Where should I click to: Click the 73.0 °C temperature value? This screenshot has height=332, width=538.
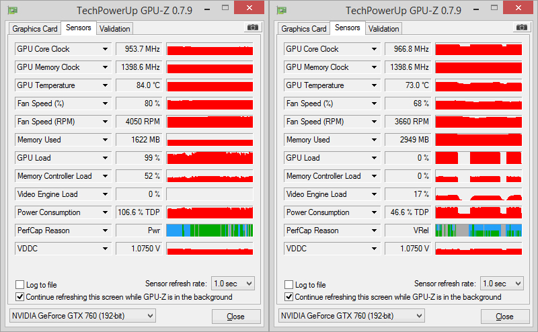[408, 85]
